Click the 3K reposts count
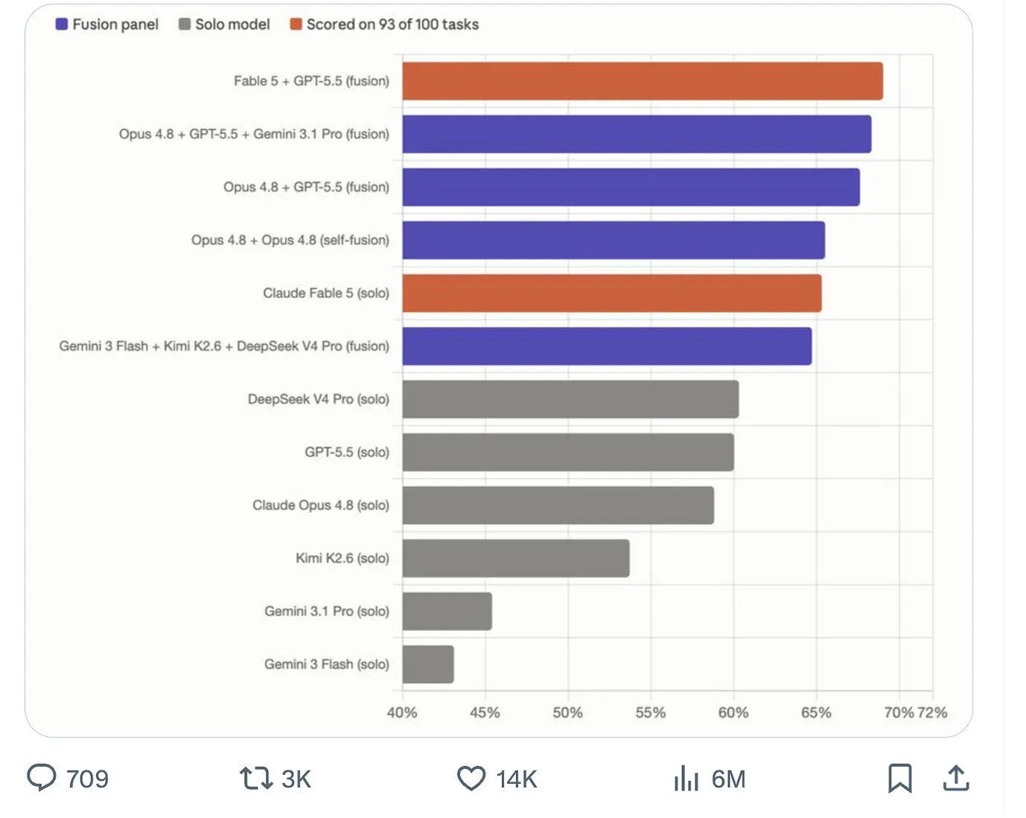The image size is (1026, 818). pyautogui.click(x=296, y=779)
